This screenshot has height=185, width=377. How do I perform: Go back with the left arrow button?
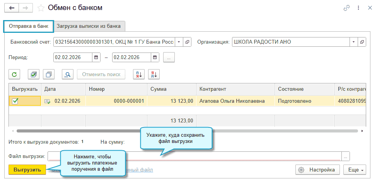coord(12,8)
